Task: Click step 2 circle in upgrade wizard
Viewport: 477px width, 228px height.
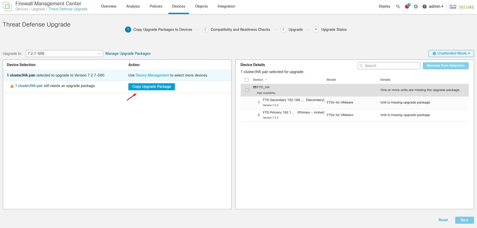Action: coord(205,30)
